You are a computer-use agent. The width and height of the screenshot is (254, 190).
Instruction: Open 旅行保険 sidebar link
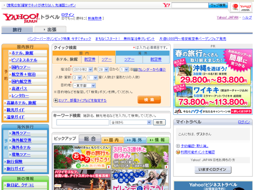(14, 162)
